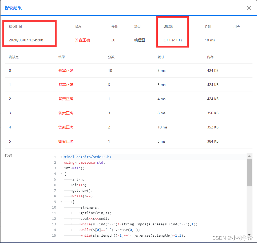
Task: Click code line cout<<s<<endl;
Action: click(x=95, y=219)
